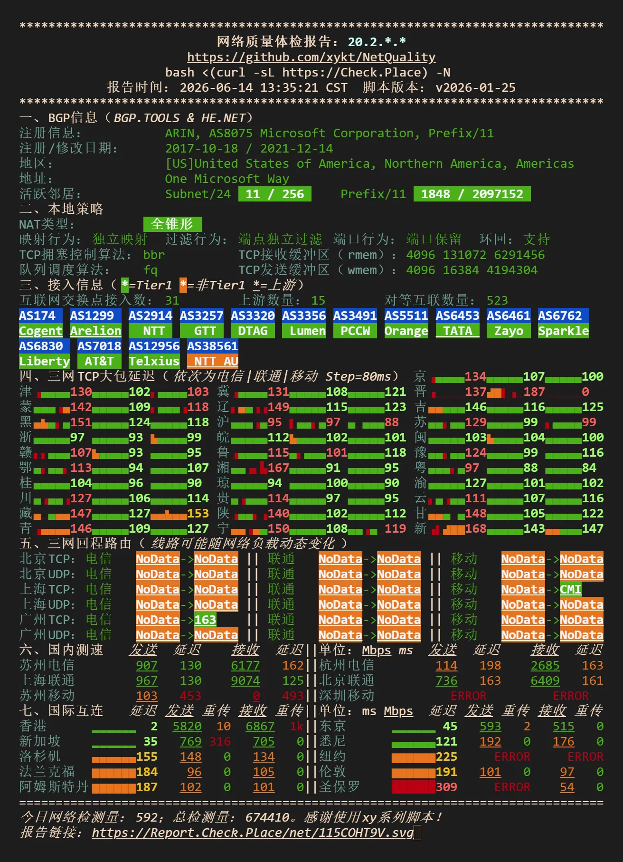Screen dimensions: 623x862
Task: Click the 'DTAG' label
Action: [253, 331]
